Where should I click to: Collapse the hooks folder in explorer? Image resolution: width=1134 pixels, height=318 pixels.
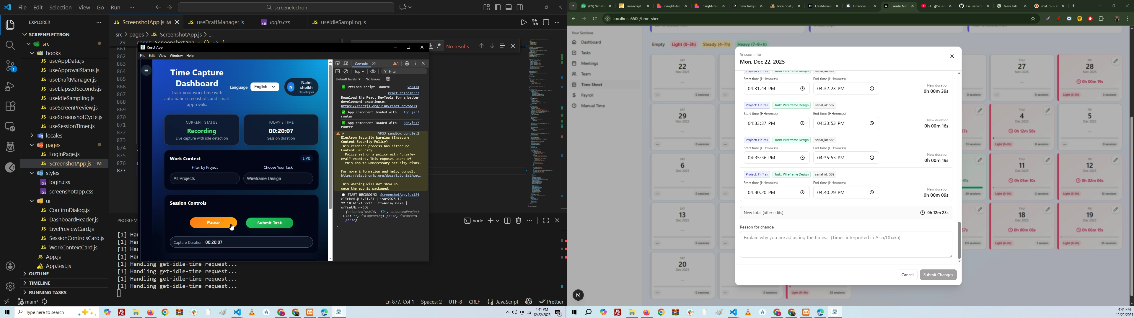[53, 53]
